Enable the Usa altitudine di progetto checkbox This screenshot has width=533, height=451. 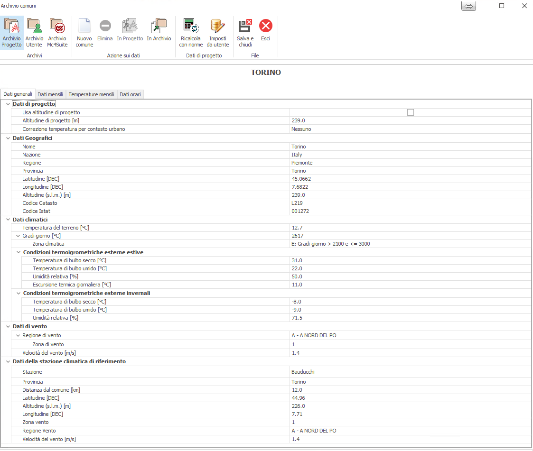(411, 112)
